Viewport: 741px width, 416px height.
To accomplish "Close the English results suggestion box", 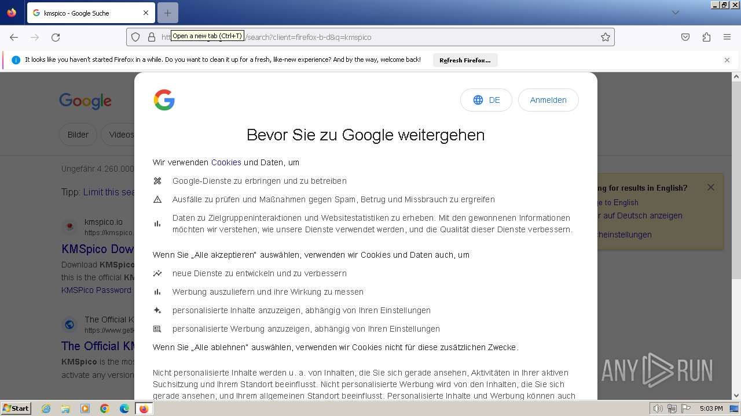I will point(711,187).
